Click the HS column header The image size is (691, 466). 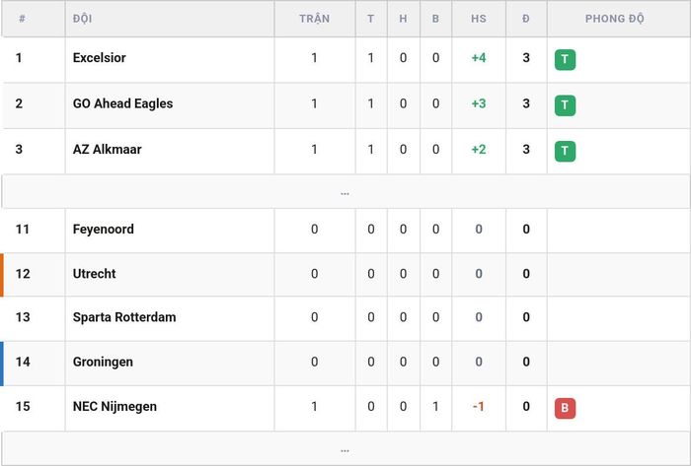point(479,19)
